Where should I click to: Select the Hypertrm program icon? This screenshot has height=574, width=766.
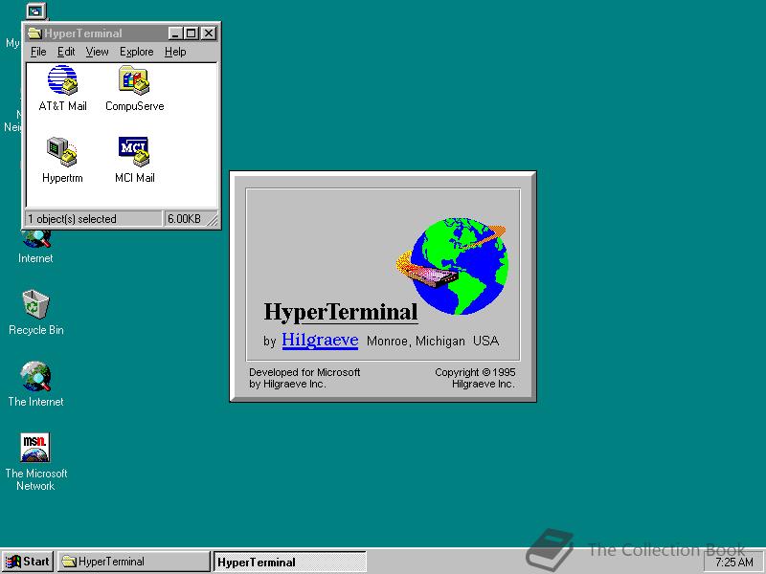point(62,160)
